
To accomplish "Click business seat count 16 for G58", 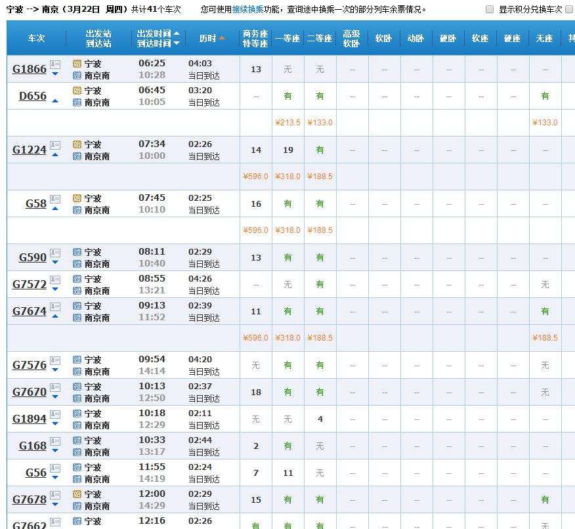I will click(256, 204).
